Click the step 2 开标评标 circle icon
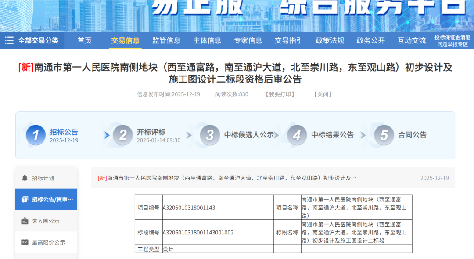This screenshot has height=259, width=474. 122,135
